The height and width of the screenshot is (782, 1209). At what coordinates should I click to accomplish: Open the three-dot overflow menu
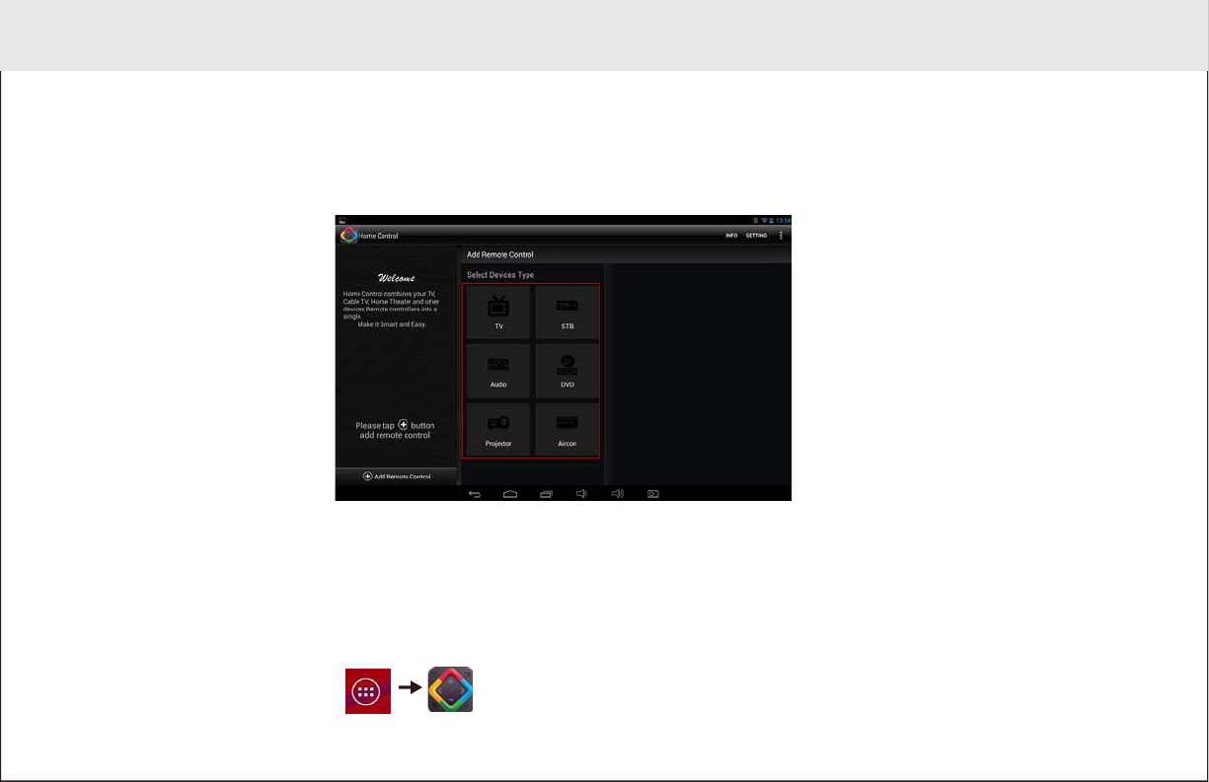click(782, 236)
